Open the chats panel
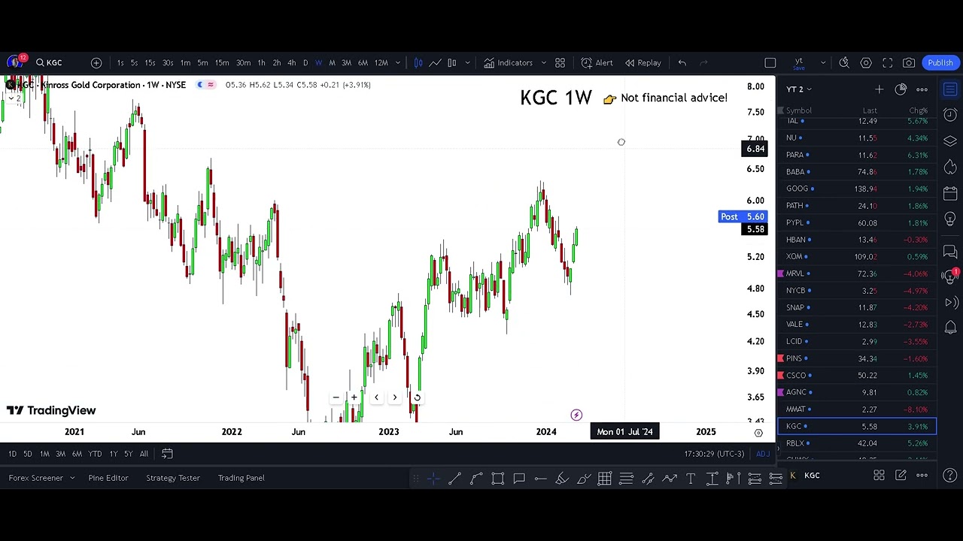Image resolution: width=963 pixels, height=541 pixels. 950,251
